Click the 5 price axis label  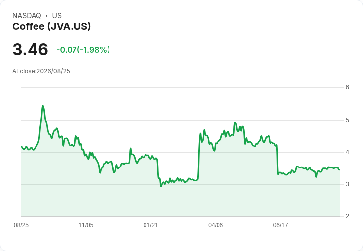pos(347,120)
